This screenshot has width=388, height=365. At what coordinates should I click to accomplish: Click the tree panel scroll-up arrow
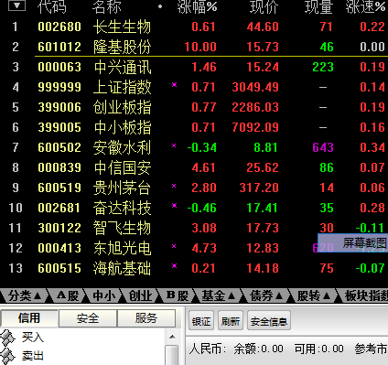(x=172, y=337)
